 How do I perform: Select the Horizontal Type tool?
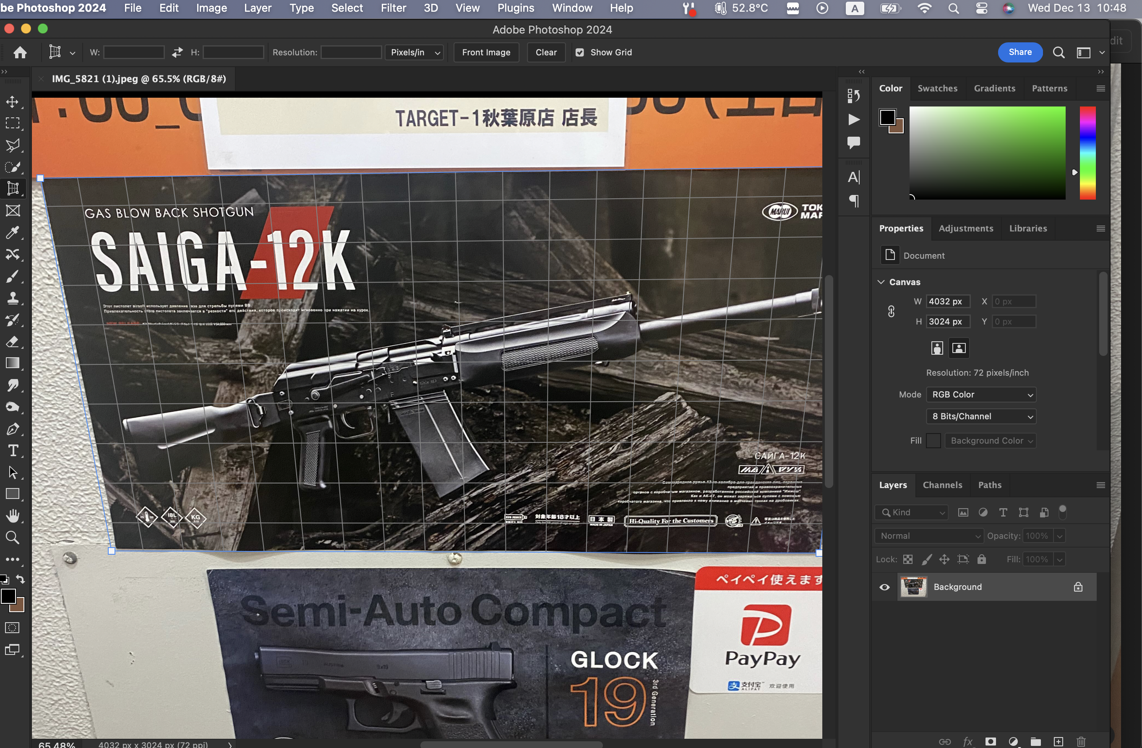coord(13,451)
